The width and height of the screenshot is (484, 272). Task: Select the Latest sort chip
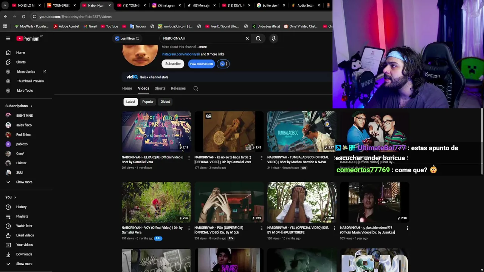click(x=130, y=102)
